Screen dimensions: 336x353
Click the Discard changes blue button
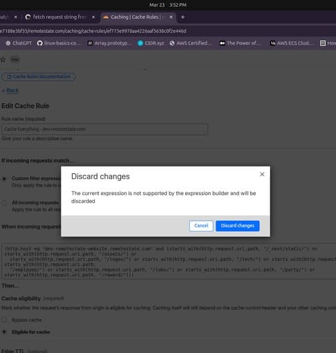238,225
